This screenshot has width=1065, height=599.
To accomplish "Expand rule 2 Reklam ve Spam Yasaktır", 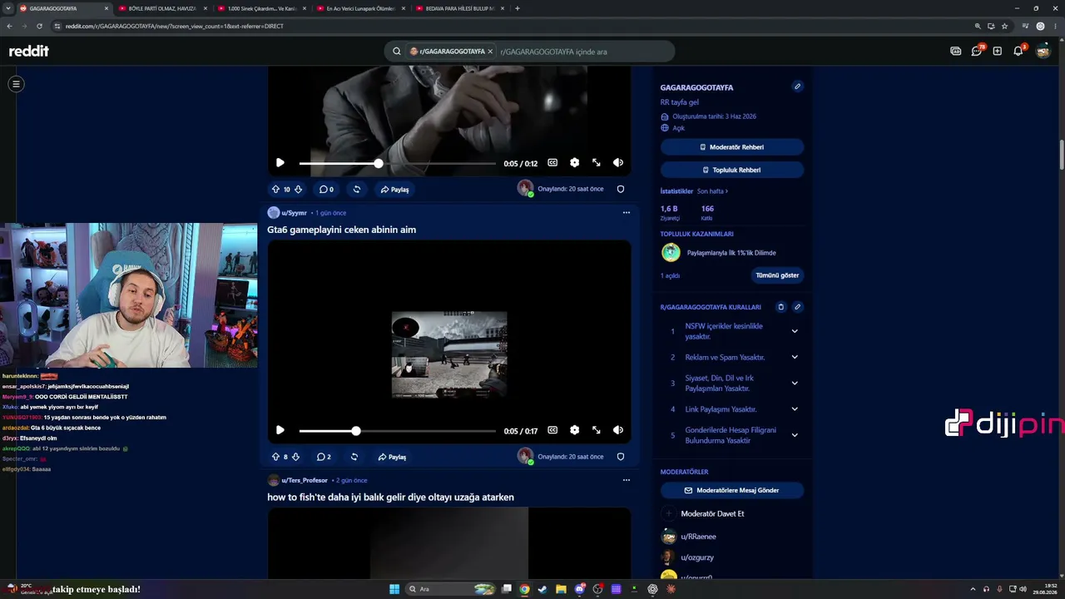I will (x=795, y=357).
